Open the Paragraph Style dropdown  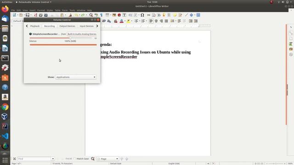click(18, 21)
